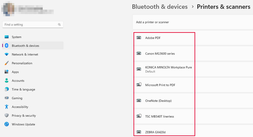Click the System monitor icon in sidebar
The height and width of the screenshot is (137, 253).
(7, 37)
